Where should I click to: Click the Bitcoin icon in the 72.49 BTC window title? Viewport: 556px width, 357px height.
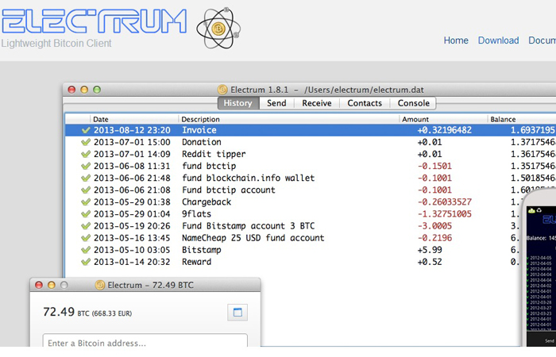(100, 285)
